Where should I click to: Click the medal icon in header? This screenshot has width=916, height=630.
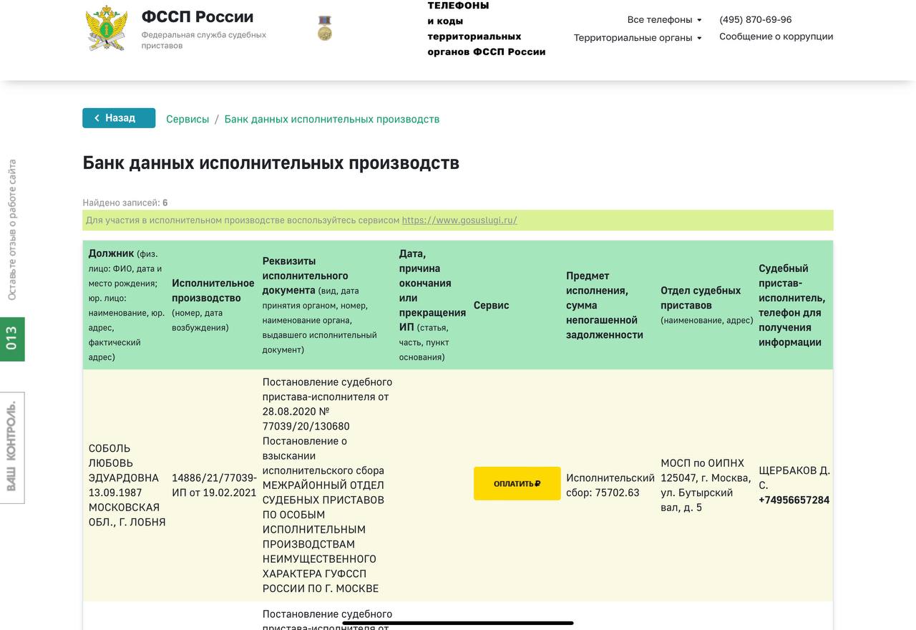(325, 28)
